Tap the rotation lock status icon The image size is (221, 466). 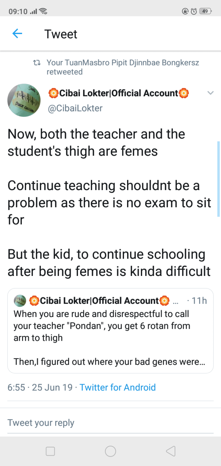(x=185, y=11)
